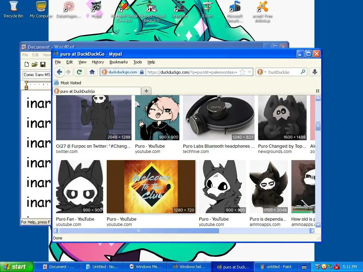Open 'Oi27 @ Furpoc on Twitter' result link
Viewport: 363px width, 272px height.
pos(93,146)
